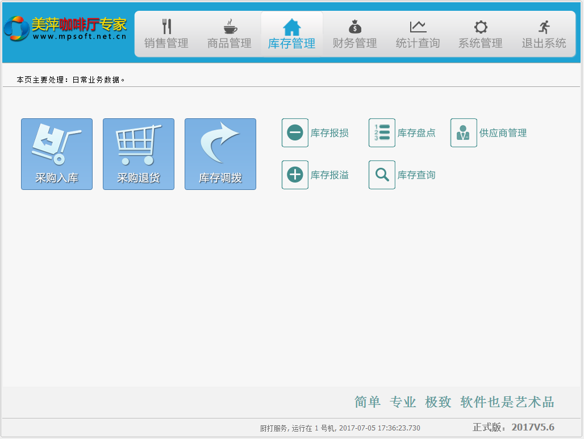
Task: Click the 库存报溢 plus circle icon
Action: coord(295,175)
